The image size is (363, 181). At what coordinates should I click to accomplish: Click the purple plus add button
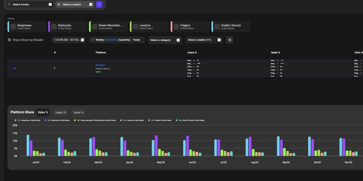click(99, 5)
